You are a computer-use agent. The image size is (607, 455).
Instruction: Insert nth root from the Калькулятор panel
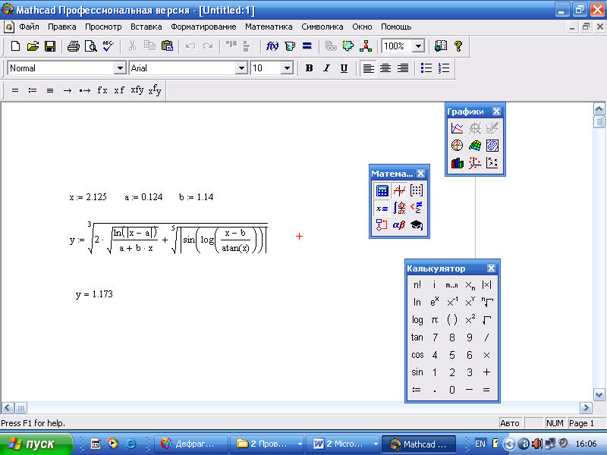click(486, 302)
